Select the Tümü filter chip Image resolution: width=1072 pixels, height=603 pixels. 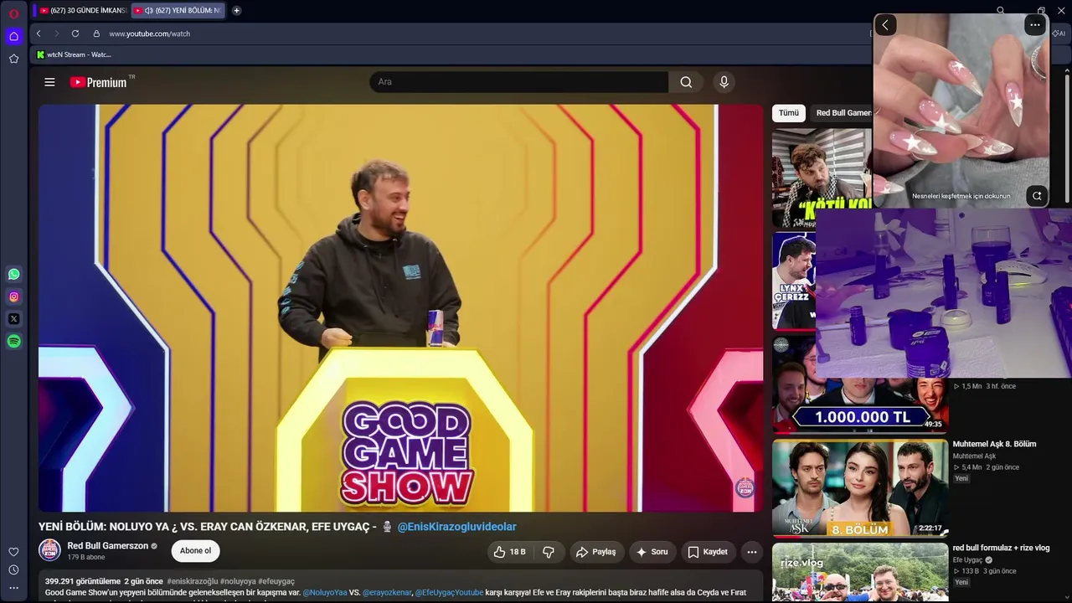pyautogui.click(x=789, y=113)
